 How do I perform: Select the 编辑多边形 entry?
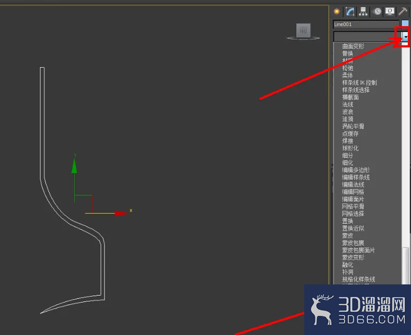click(x=355, y=170)
